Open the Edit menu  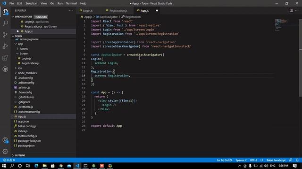point(19,3)
